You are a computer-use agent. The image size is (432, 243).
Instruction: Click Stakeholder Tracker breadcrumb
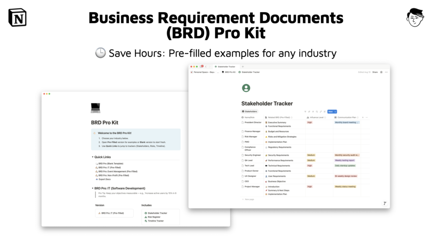click(249, 72)
